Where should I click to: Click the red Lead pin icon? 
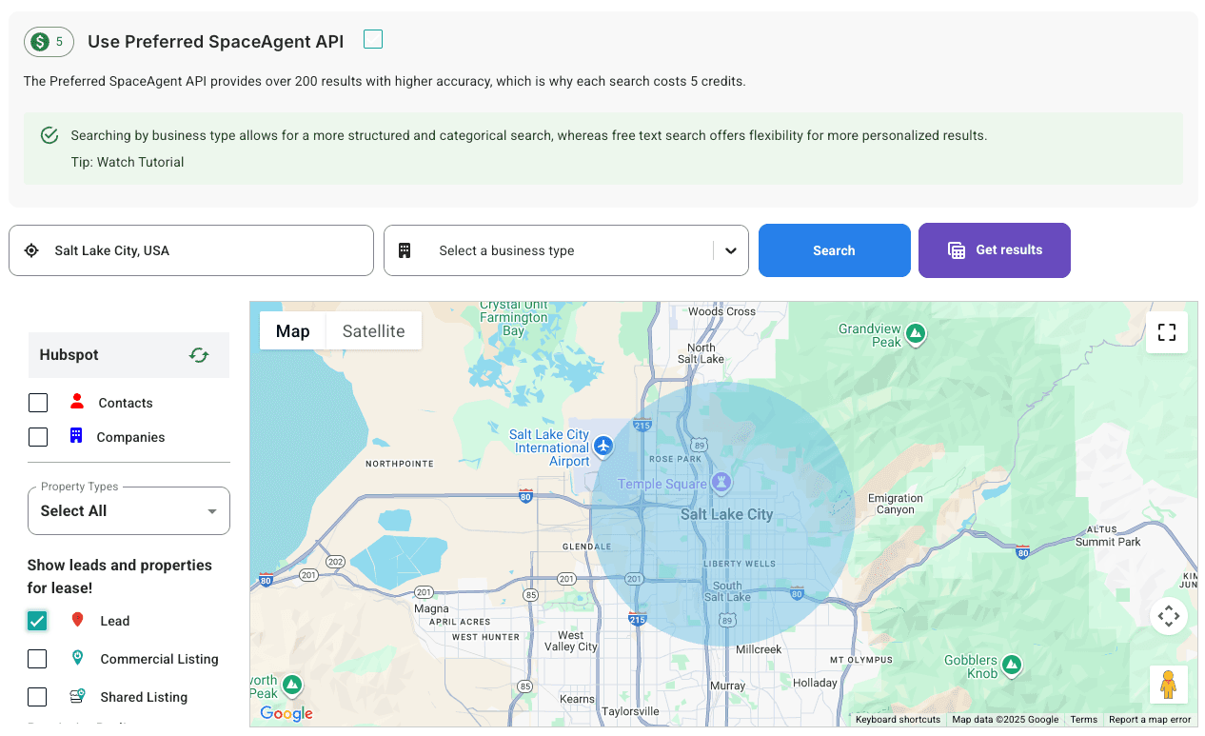[78, 620]
